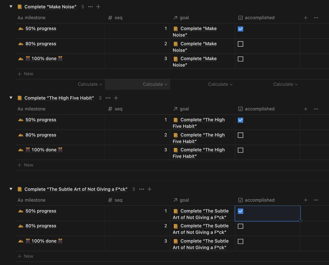This screenshot has height=265, width=329.
Task: Open the property options menu in Make Noise table
Action: coord(316,18)
